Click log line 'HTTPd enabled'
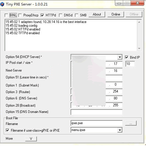 23,29
